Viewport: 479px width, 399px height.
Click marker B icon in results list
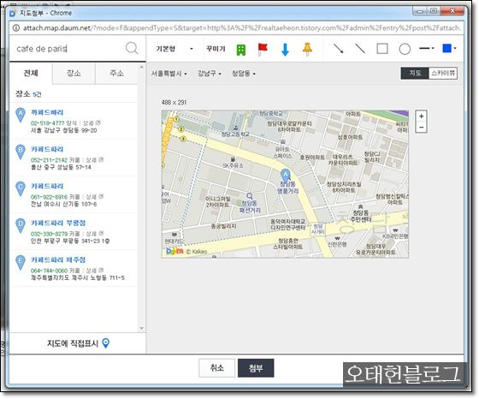(x=21, y=152)
